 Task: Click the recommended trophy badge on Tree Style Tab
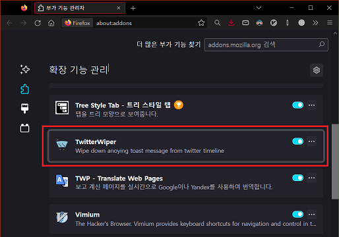pos(179,105)
